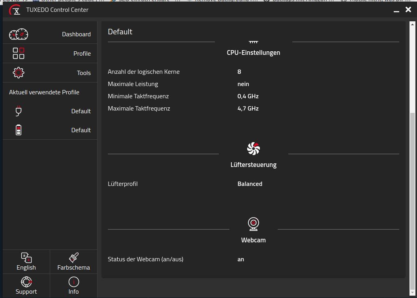The image size is (417, 298).
Task: Minimize the TUXEDO Control Center window
Action: coord(396,11)
